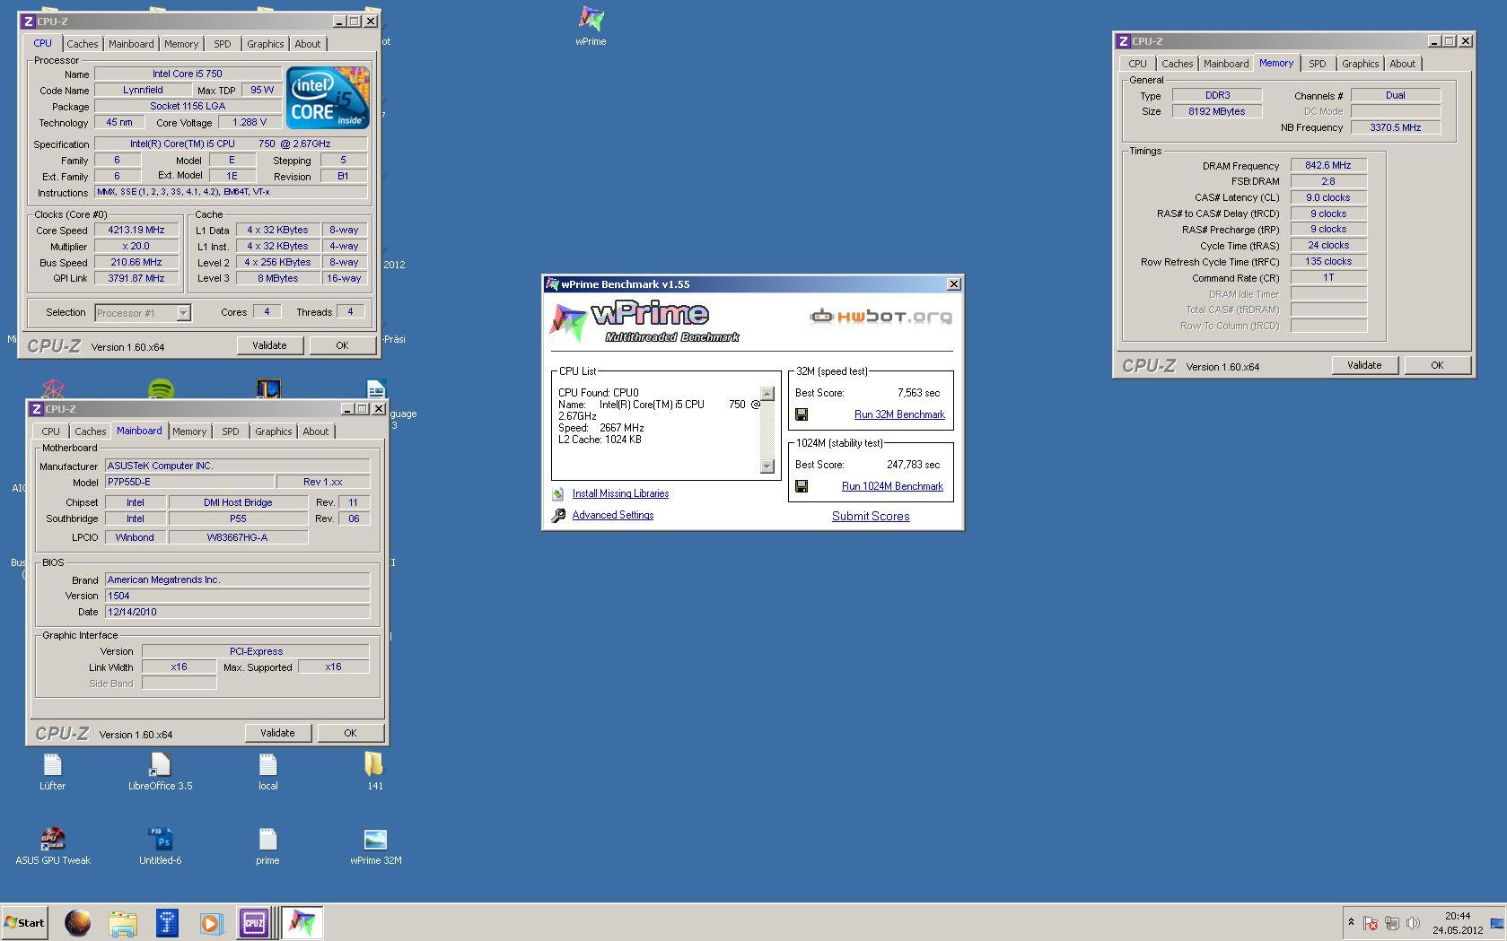Click the DRAM Frequency value field
The image size is (1507, 941).
tap(1328, 165)
